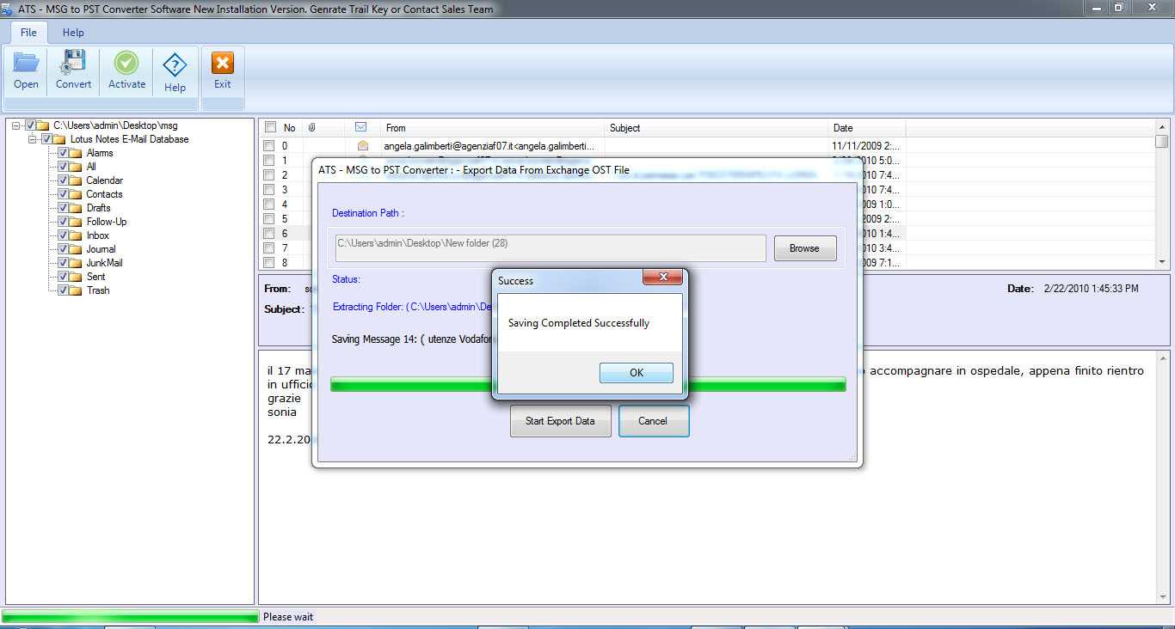Sort by the Date column header
This screenshot has height=629, width=1175.
(x=867, y=127)
